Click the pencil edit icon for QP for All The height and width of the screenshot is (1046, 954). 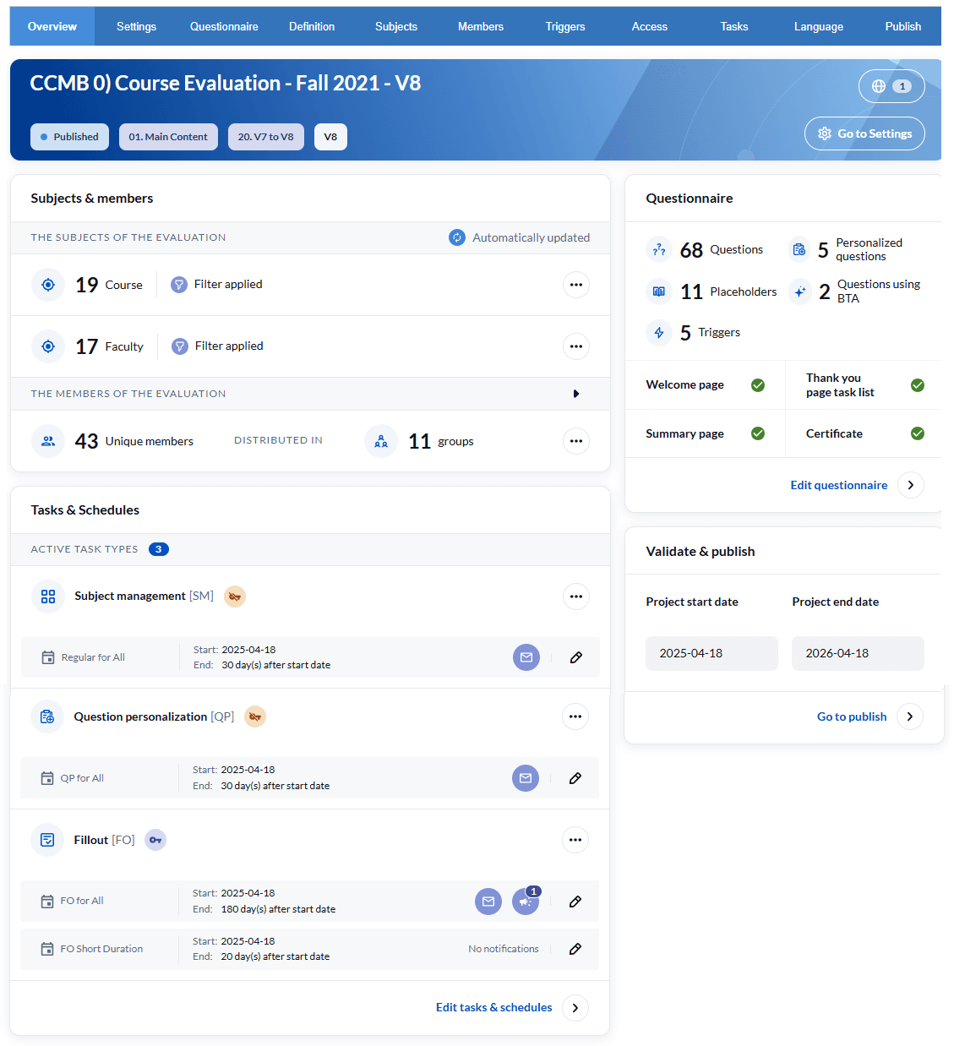coord(575,778)
